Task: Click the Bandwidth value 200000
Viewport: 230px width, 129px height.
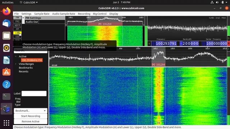Action: pos(190,43)
